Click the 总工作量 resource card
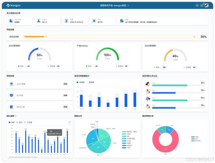The height and width of the screenshot is (163, 215). point(39,96)
